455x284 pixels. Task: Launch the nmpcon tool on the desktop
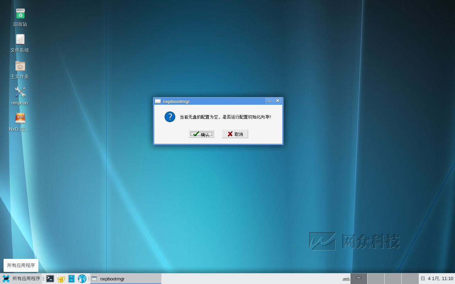pos(20,92)
